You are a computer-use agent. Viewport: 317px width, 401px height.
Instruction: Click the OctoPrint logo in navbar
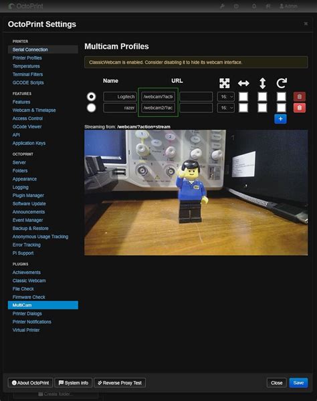(x=25, y=6)
